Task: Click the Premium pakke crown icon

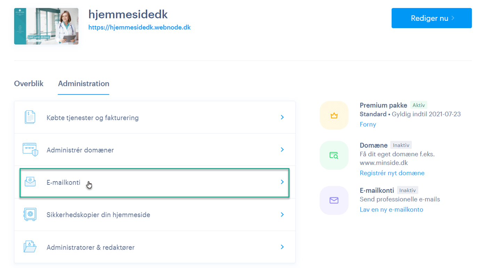Action: click(x=334, y=115)
